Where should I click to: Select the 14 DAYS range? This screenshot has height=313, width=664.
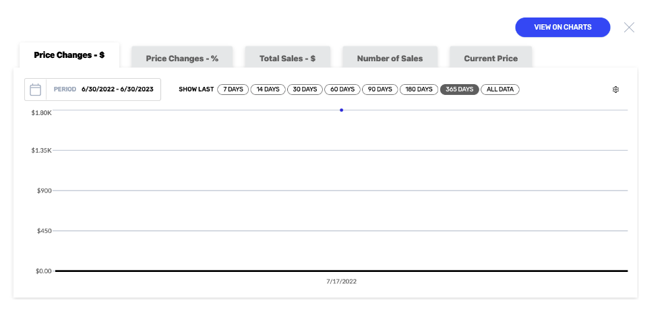point(268,90)
